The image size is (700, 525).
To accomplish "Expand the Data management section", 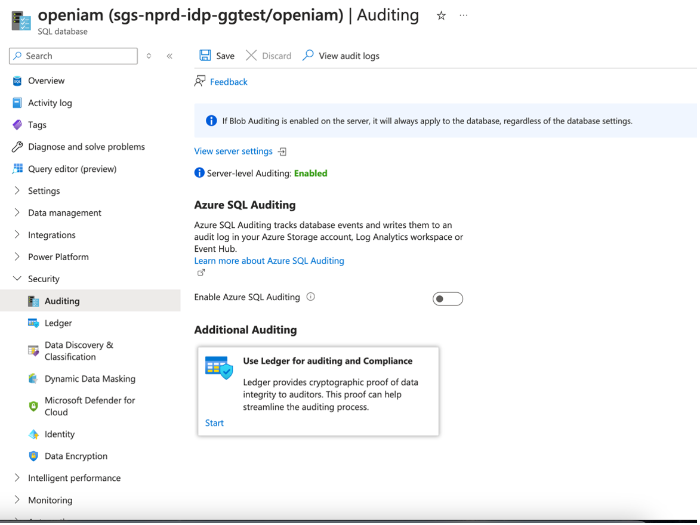I will pos(17,213).
